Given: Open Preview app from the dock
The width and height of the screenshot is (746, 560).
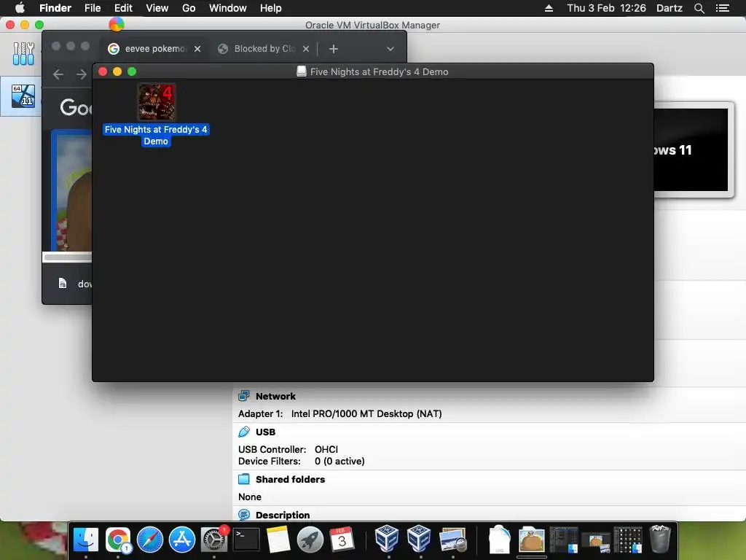Looking at the screenshot, I should (452, 540).
